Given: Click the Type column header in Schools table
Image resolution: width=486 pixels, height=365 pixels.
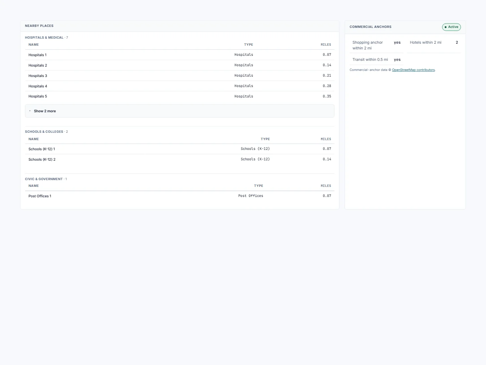Looking at the screenshot, I should click(x=265, y=139).
